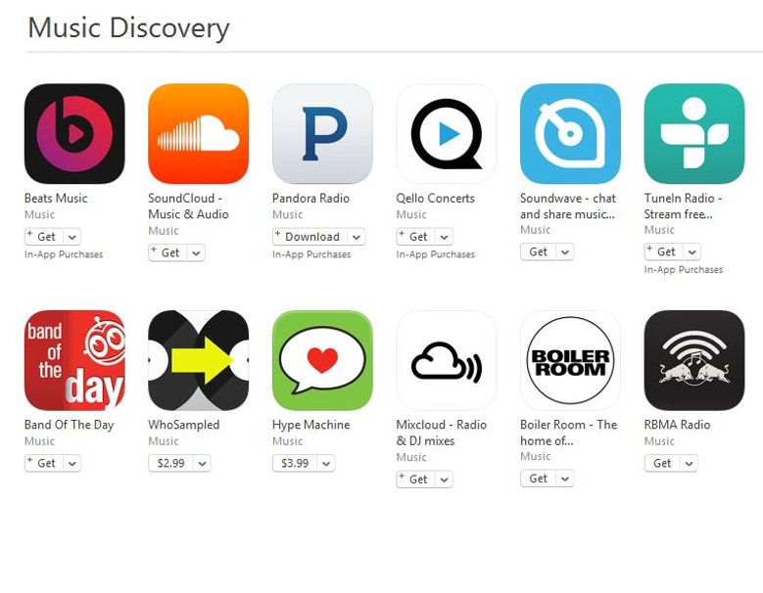
Task: Expand the dropdown arrow beside Beats Music Get
Action: coord(72,237)
